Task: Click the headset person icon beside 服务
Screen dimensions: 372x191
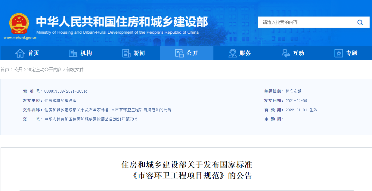Action: click(x=232, y=53)
